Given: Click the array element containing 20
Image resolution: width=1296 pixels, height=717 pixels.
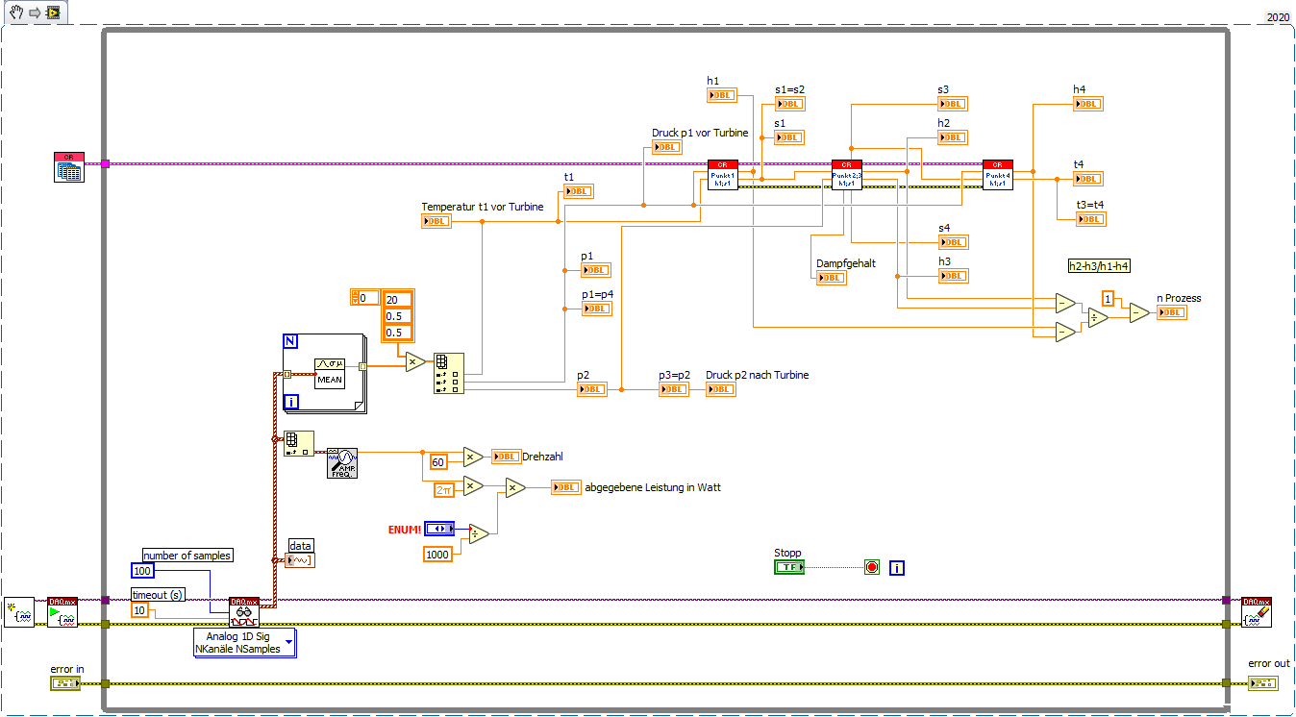Looking at the screenshot, I should [x=397, y=300].
